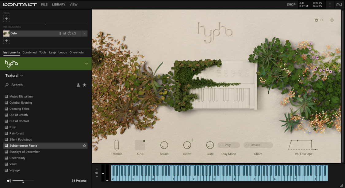Image resolution: width=345 pixels, height=188 pixels.
Task: Open the NI logo menu top right
Action: [x=339, y=4]
